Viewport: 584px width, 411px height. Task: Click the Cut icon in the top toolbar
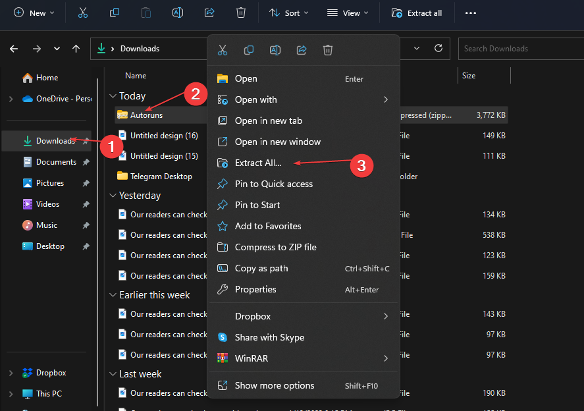click(82, 13)
